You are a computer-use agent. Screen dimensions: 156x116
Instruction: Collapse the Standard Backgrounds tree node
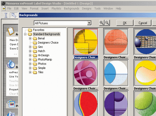point(25,34)
